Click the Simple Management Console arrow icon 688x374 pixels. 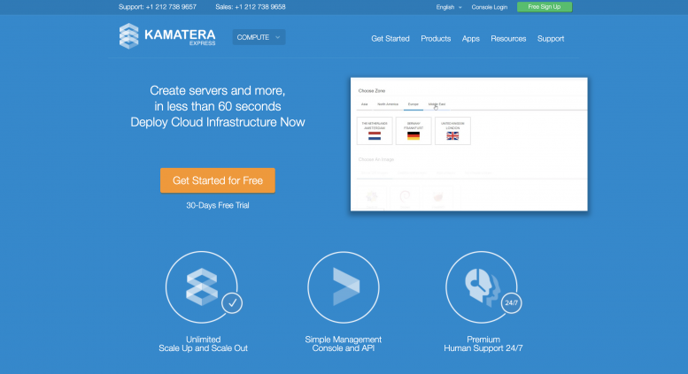pyautogui.click(x=344, y=287)
